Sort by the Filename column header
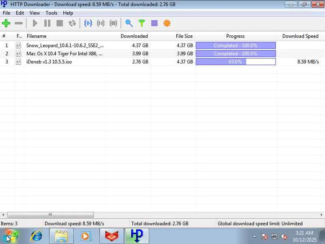325x244 pixels. pos(65,36)
